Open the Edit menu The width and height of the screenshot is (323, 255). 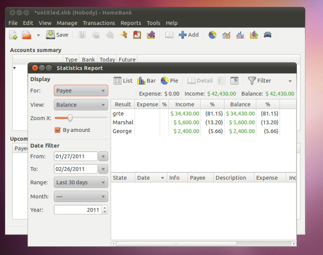28,23
